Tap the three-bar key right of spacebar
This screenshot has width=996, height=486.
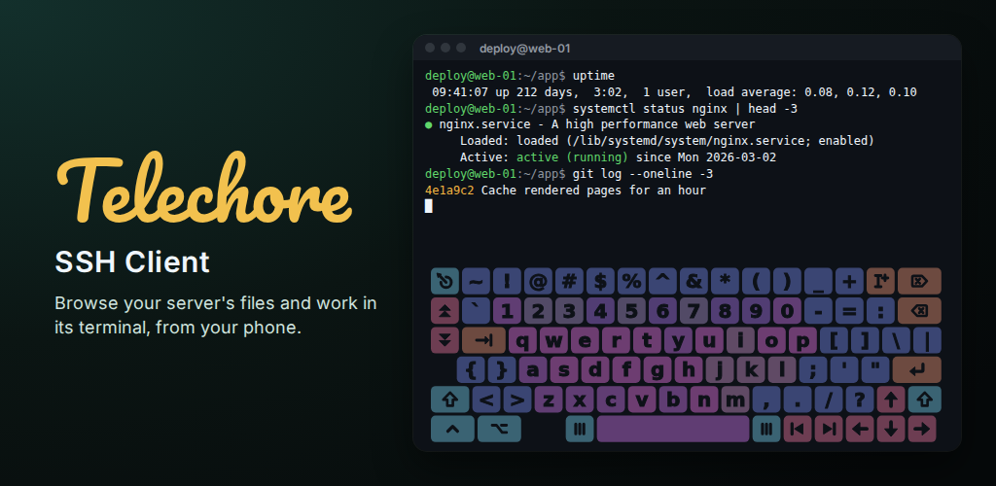766,429
